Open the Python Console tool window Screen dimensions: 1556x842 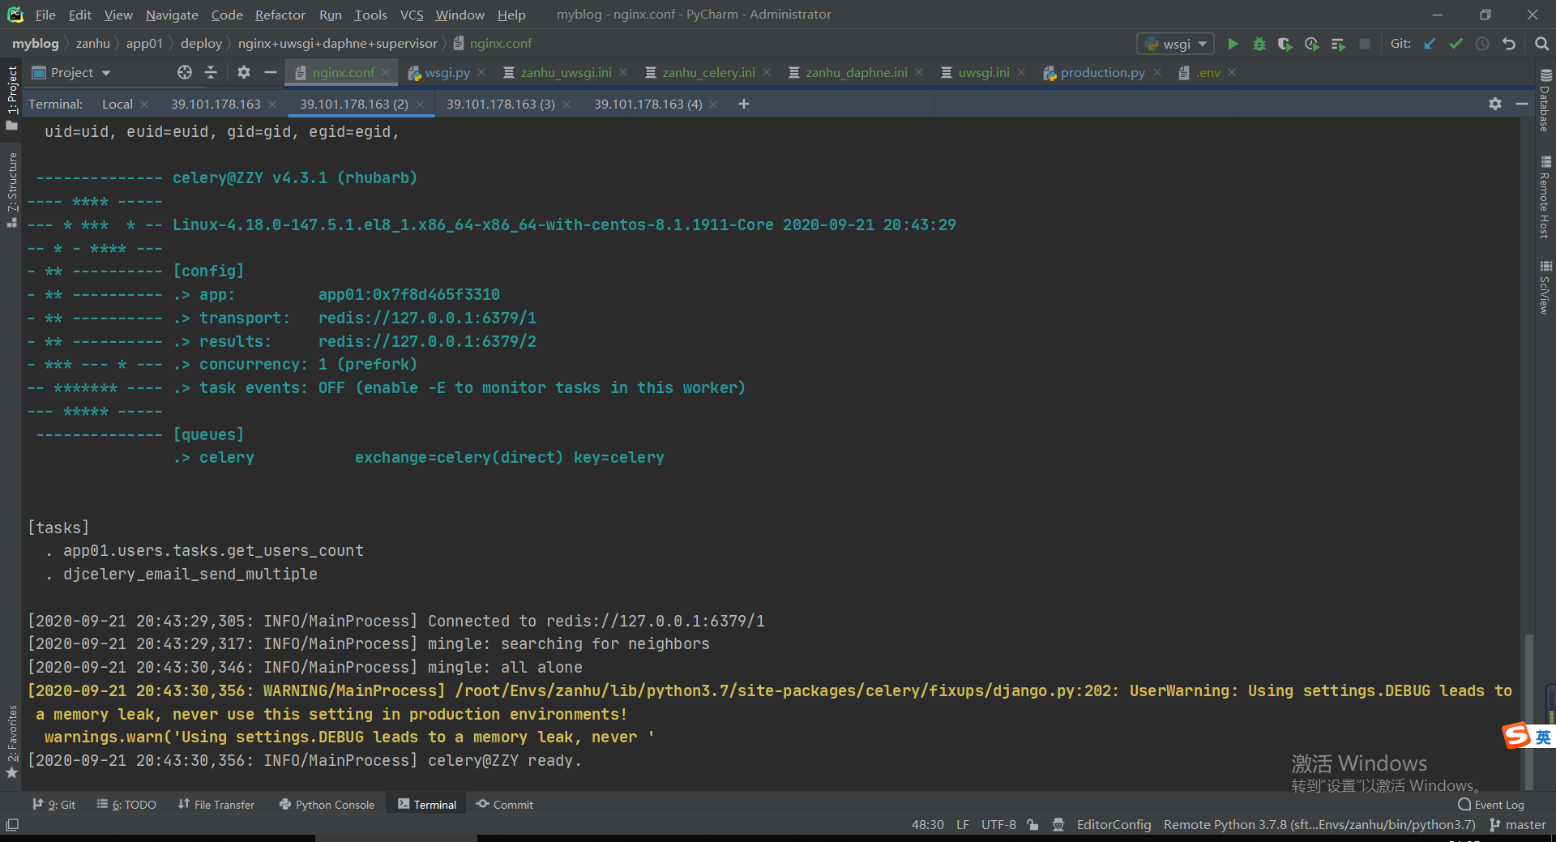[x=327, y=804]
